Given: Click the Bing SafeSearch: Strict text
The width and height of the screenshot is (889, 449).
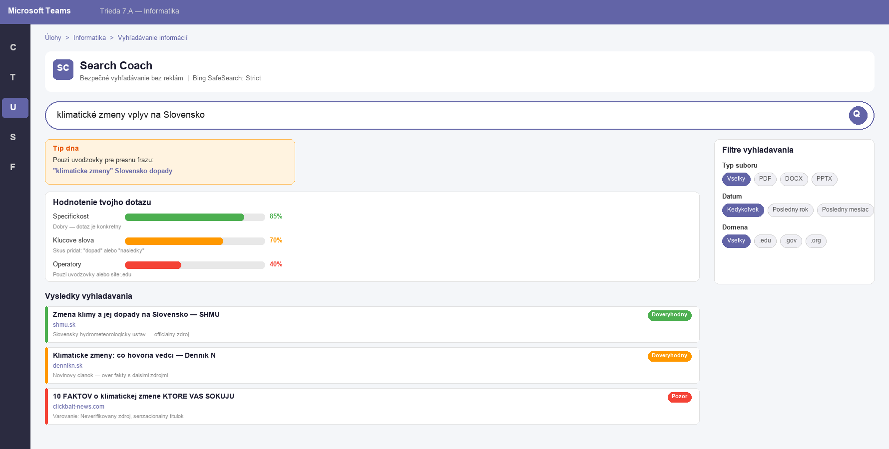Looking at the screenshot, I should pyautogui.click(x=227, y=78).
